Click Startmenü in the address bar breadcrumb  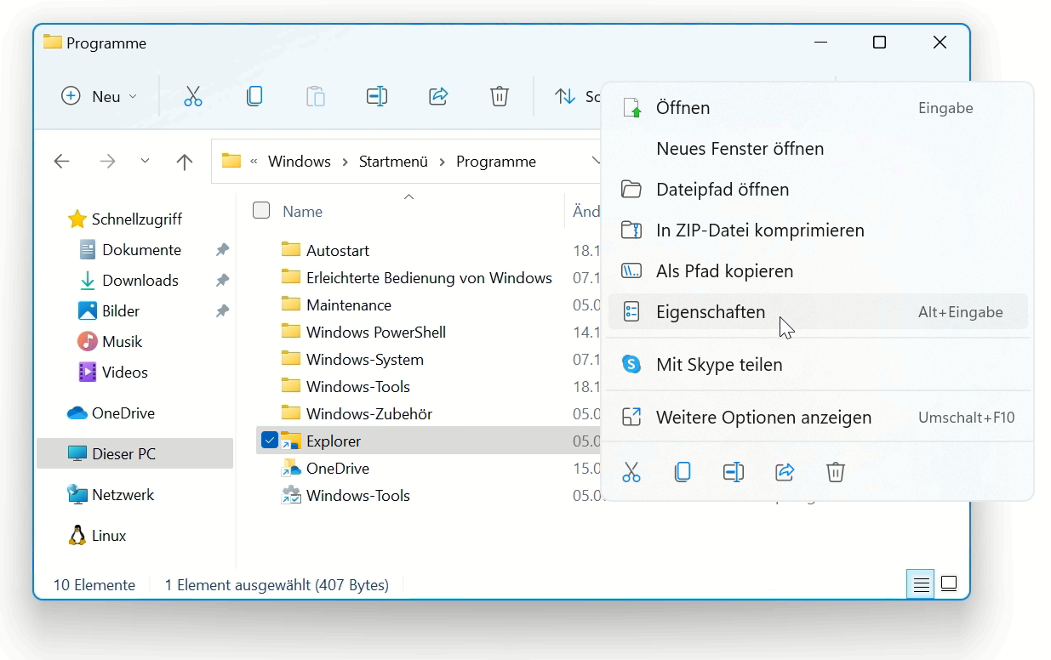tap(392, 161)
